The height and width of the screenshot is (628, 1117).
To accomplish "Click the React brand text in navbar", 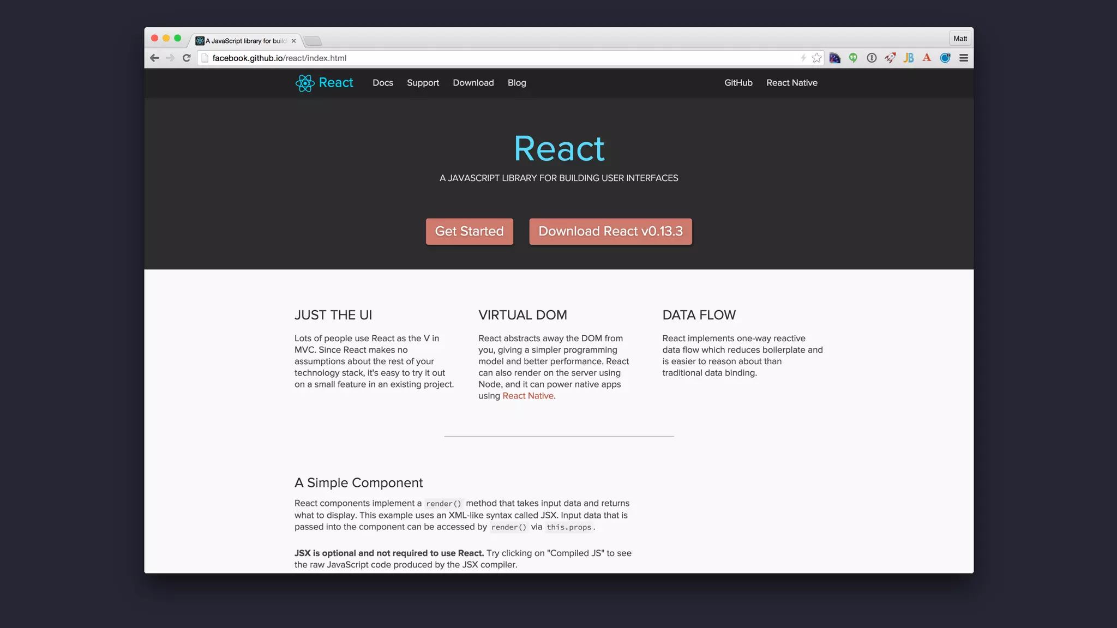I will click(336, 83).
